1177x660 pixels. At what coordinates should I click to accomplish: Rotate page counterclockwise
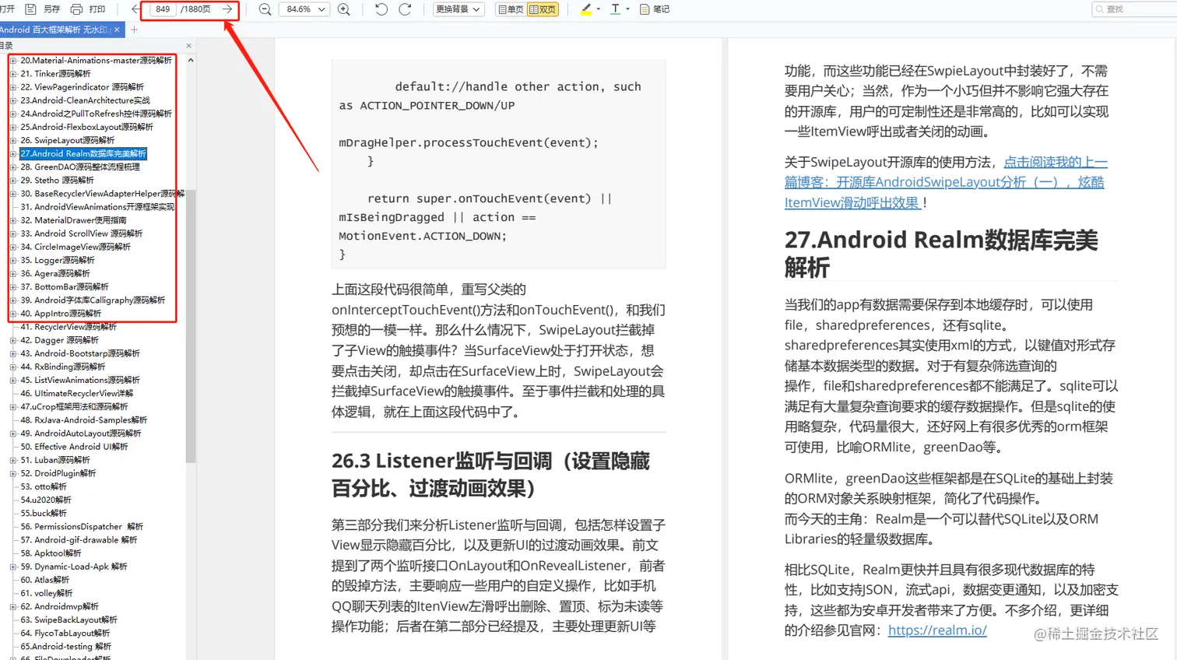[381, 9]
